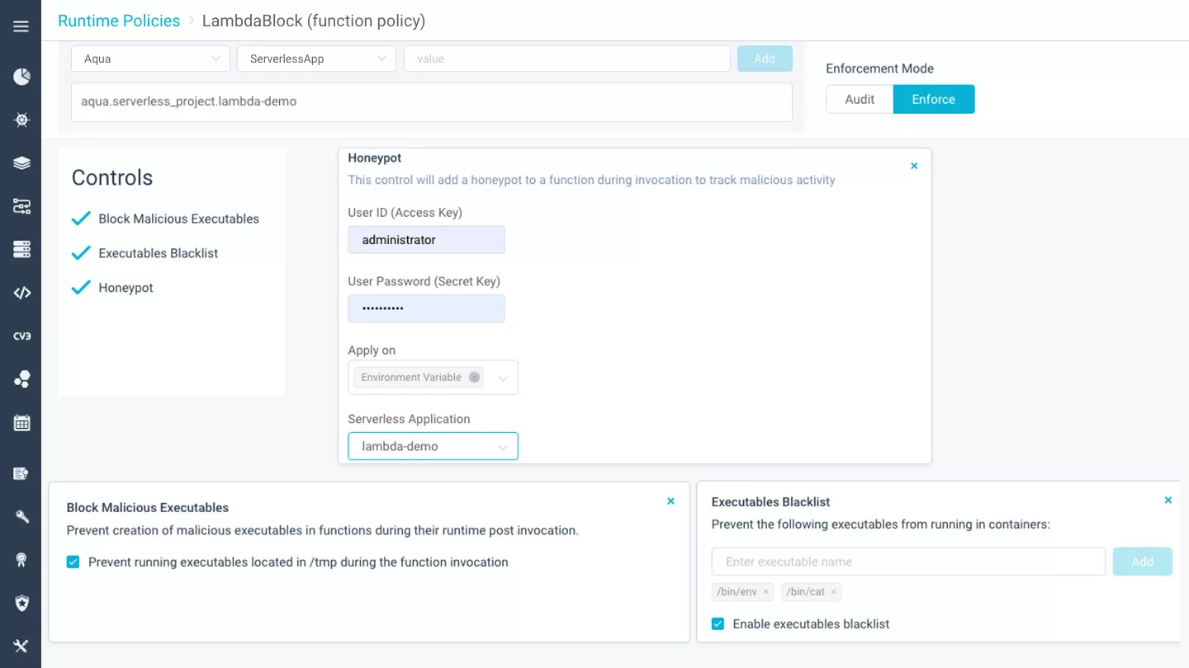Open the key secrets sidebar icon
Screen dimensions: 1189x668
(21, 516)
